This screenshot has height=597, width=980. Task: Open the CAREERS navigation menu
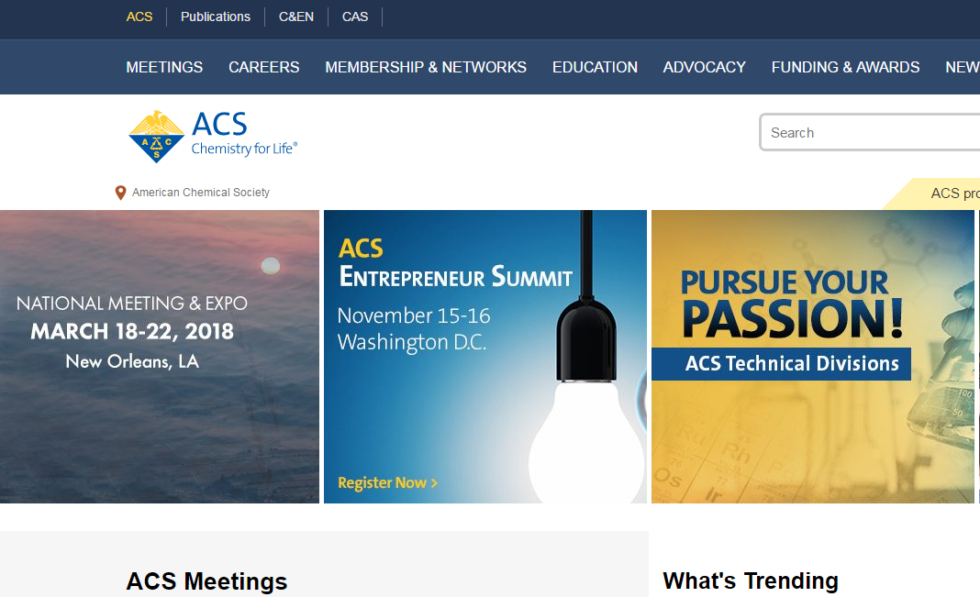click(263, 68)
